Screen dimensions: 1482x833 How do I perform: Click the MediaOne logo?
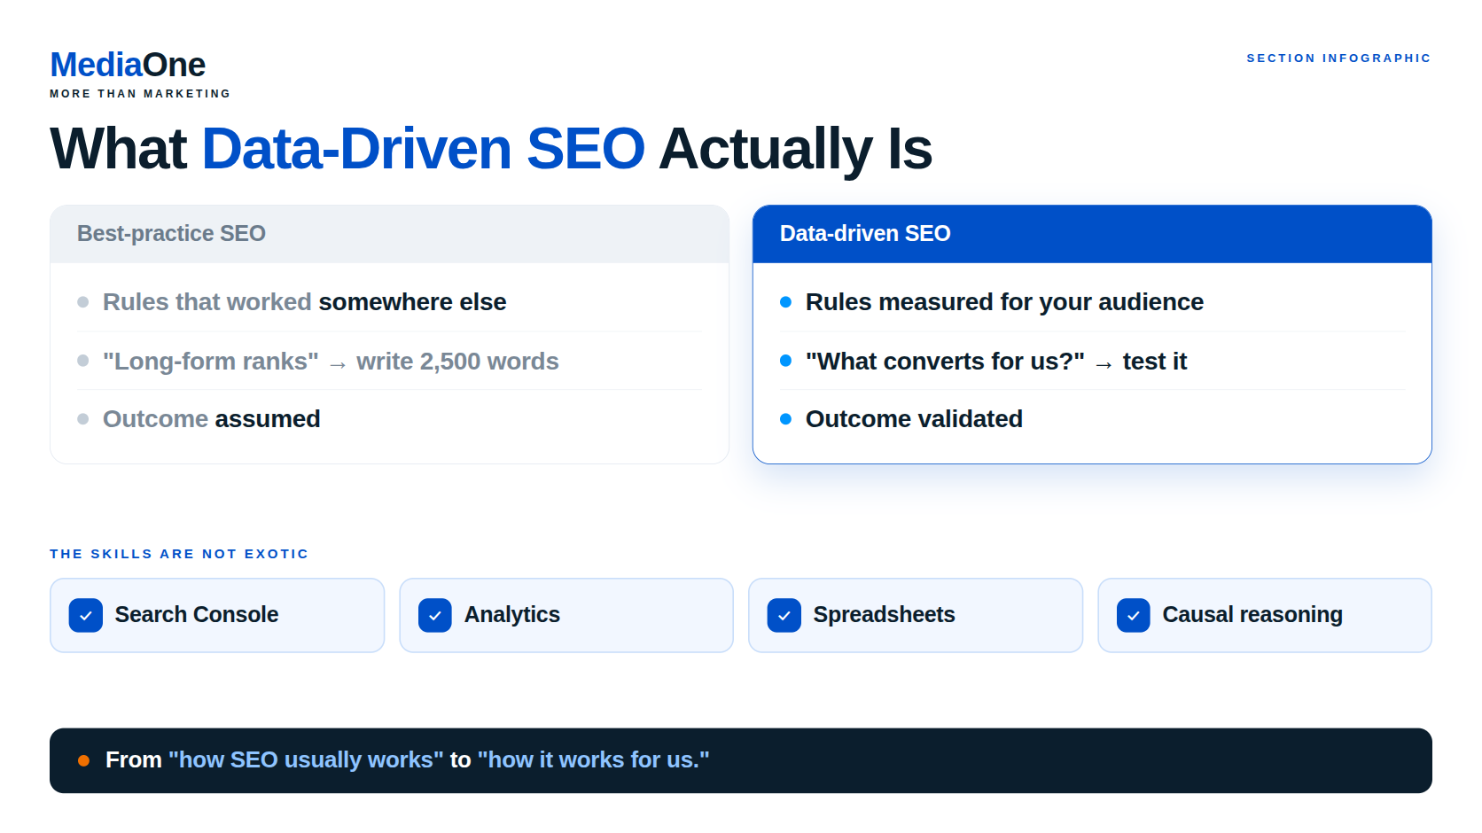point(128,65)
